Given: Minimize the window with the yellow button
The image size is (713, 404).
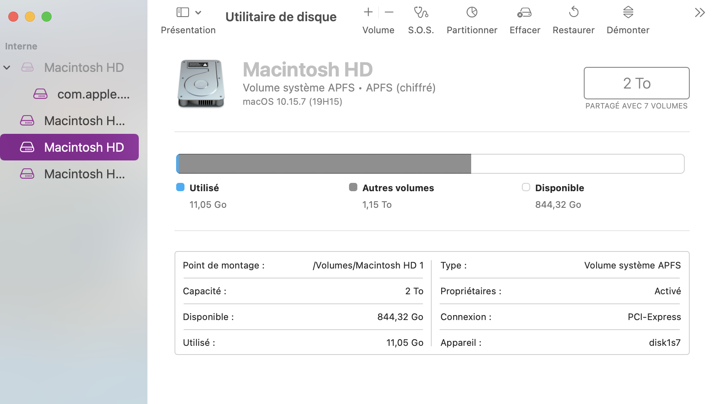Looking at the screenshot, I should pos(30,17).
